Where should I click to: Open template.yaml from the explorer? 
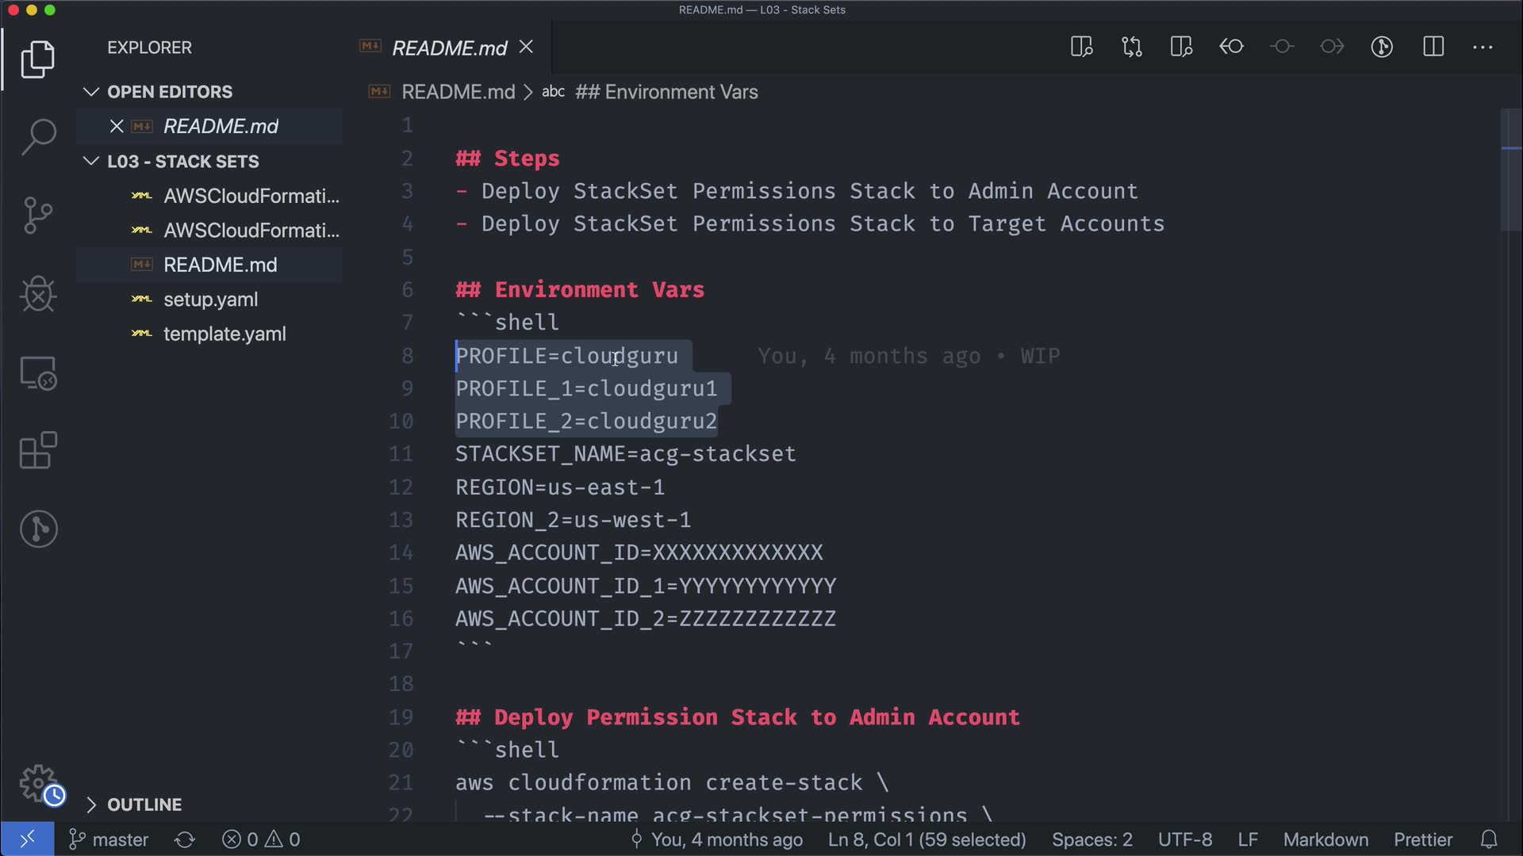[x=224, y=334]
